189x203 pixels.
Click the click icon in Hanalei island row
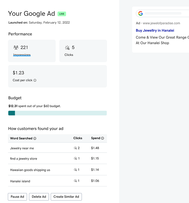[75, 181]
